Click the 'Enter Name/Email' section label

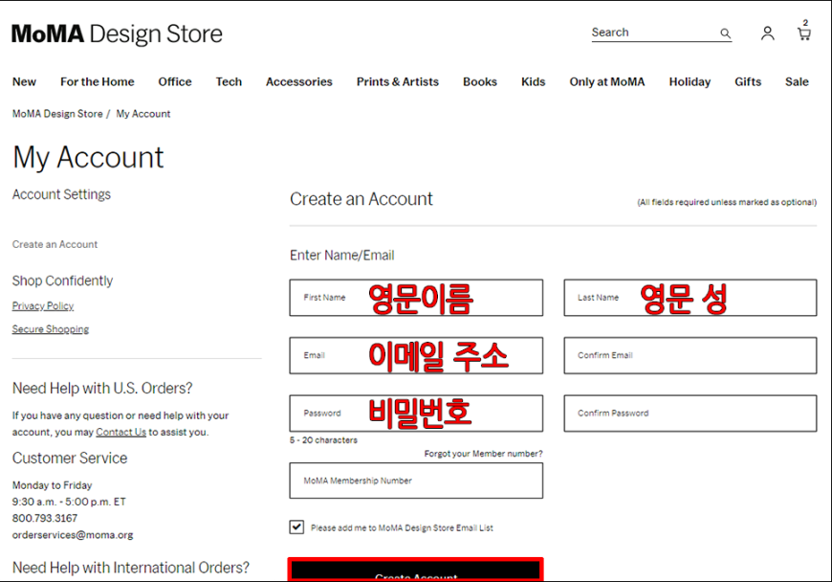click(x=341, y=256)
